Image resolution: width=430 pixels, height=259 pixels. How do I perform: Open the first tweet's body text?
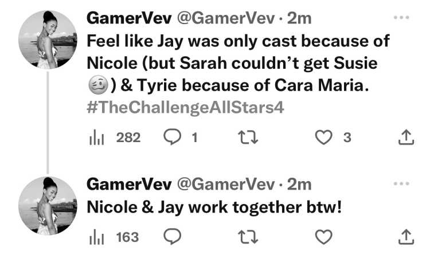pyautogui.click(x=238, y=64)
